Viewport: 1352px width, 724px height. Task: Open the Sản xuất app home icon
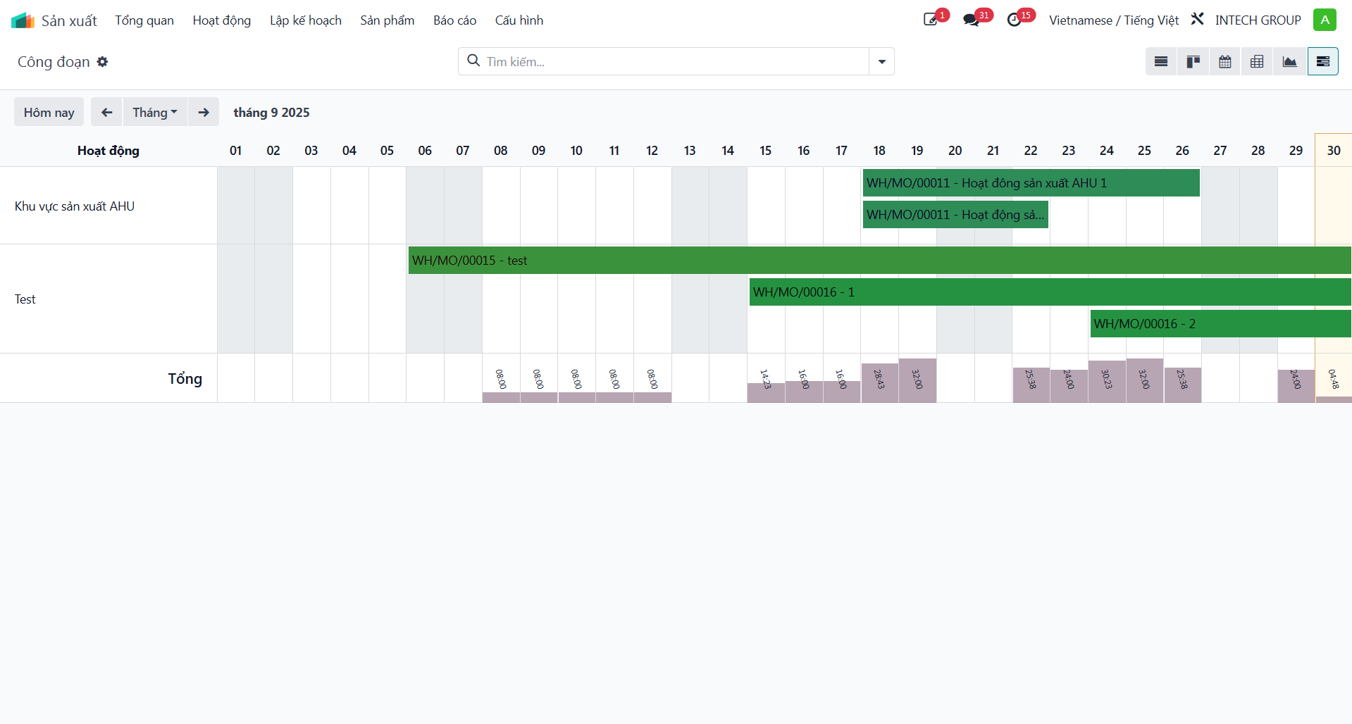[x=23, y=20]
